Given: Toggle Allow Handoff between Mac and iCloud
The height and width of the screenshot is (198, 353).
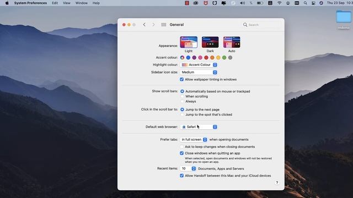Looking at the screenshot, I should coord(181,176).
